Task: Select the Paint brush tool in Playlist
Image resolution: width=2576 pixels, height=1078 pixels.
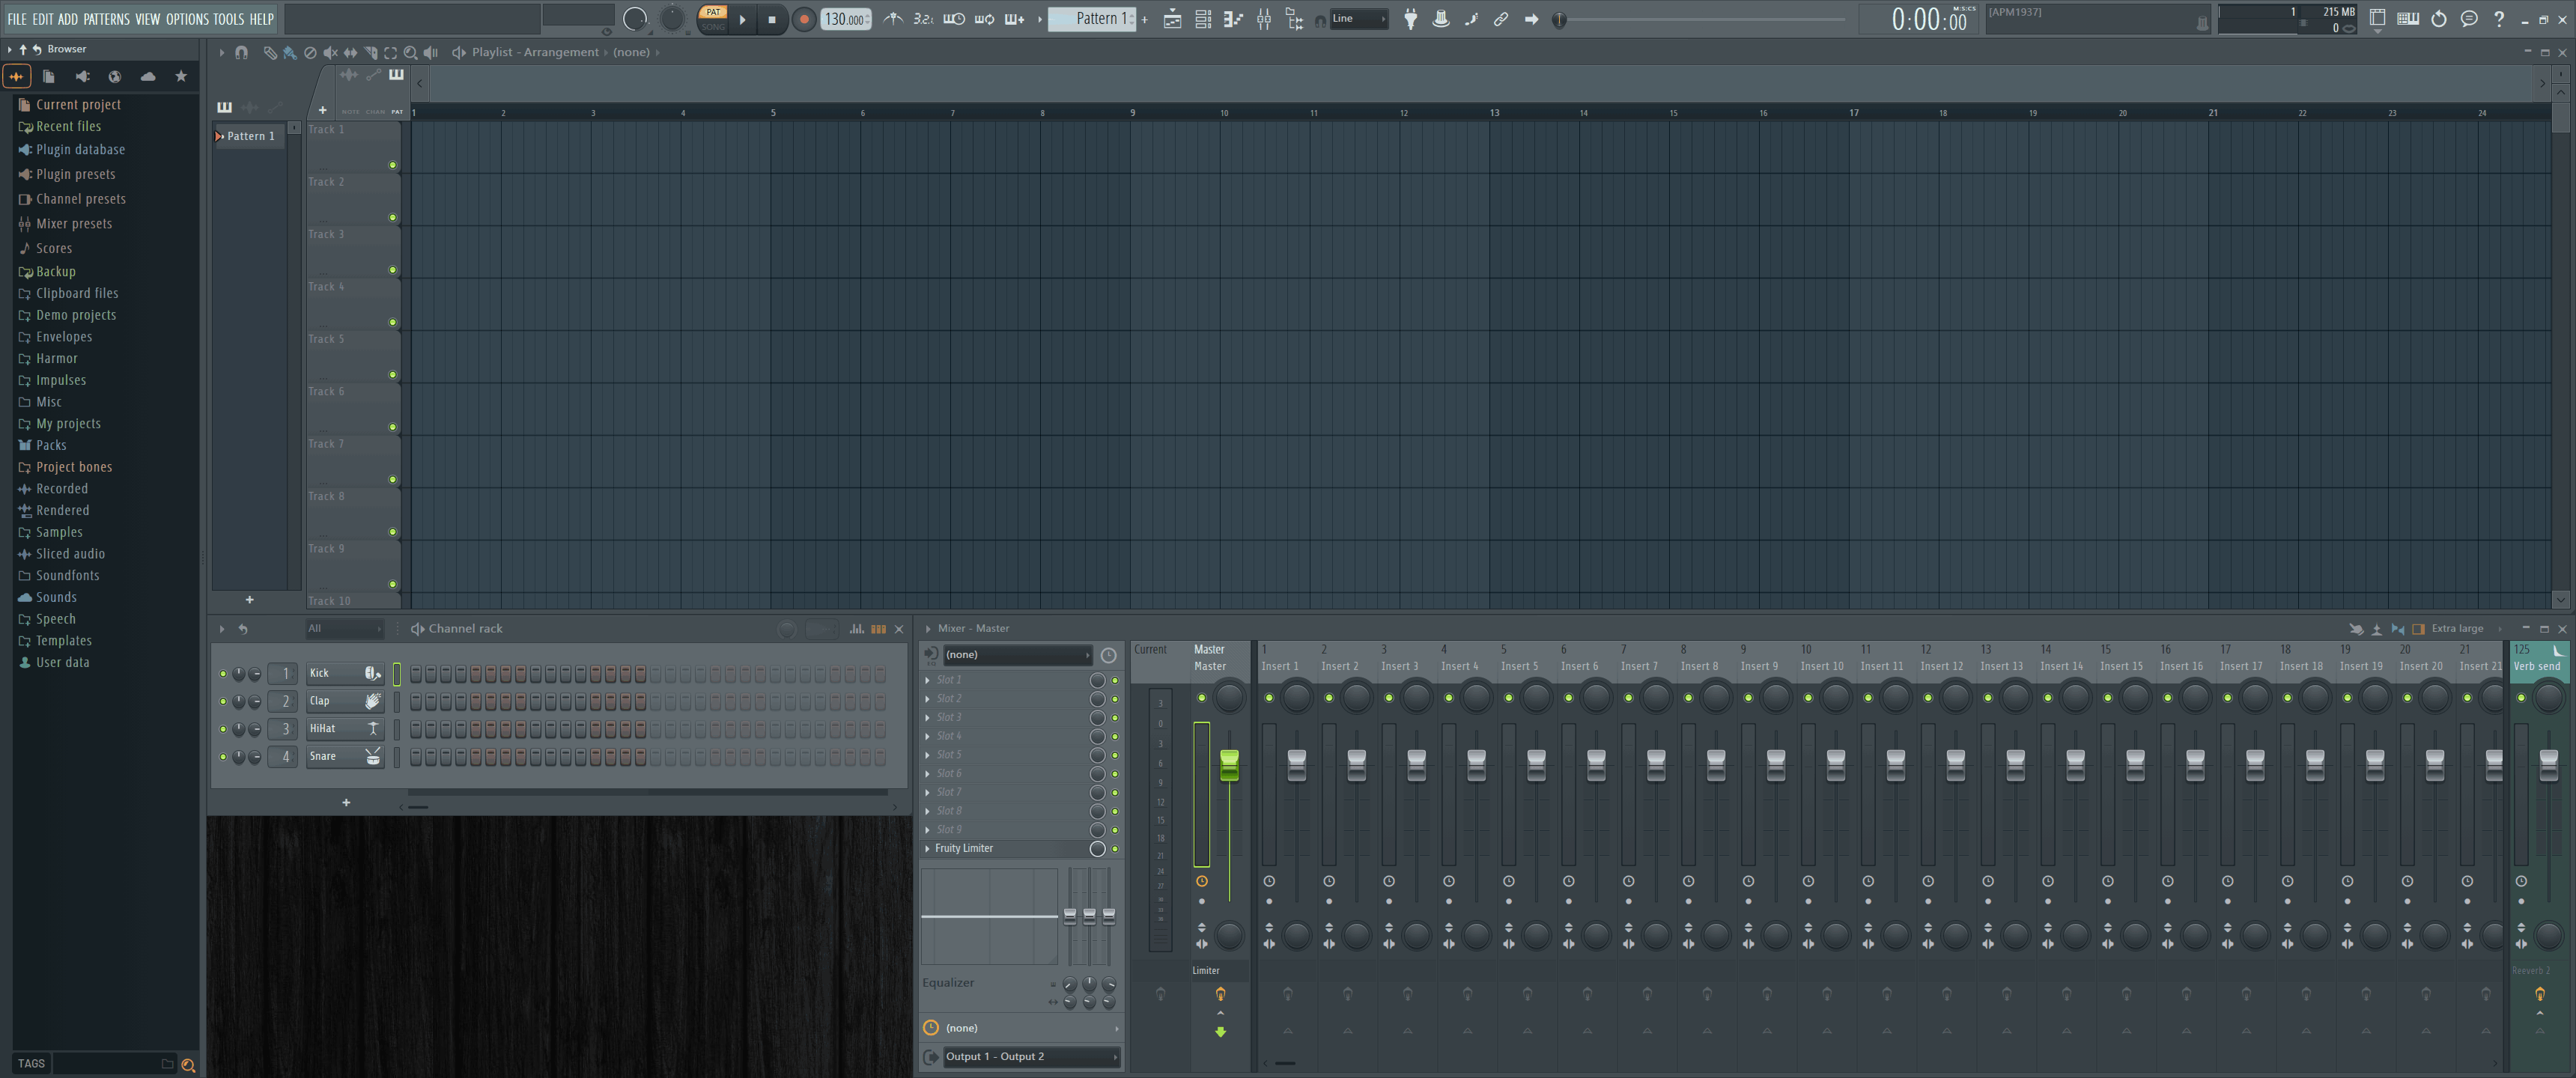Action: pyautogui.click(x=289, y=52)
